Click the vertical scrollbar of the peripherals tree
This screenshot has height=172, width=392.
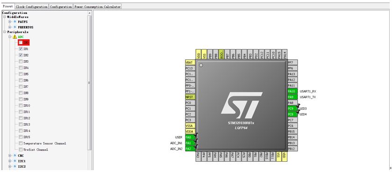tap(89, 83)
